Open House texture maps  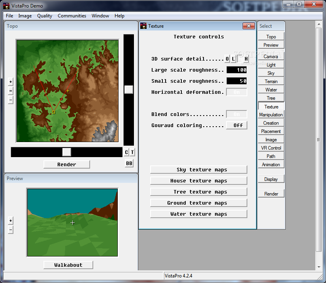tap(198, 180)
